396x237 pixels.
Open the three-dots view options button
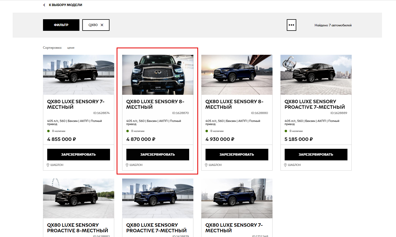pos(292,25)
